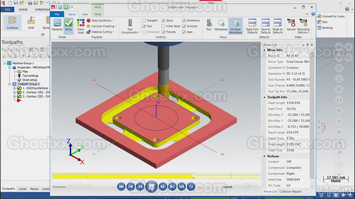Select Multiple Workpiece focus
This screenshot has width=355, height=199.
[x=236, y=26]
